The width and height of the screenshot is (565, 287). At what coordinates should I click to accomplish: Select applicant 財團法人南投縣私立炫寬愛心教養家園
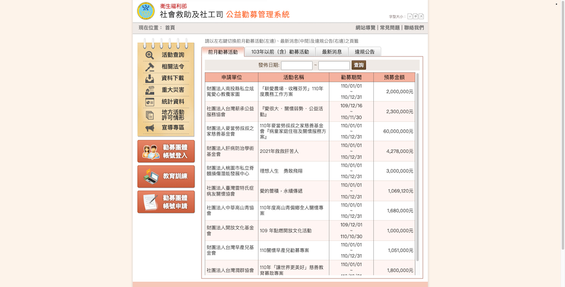[x=230, y=92]
